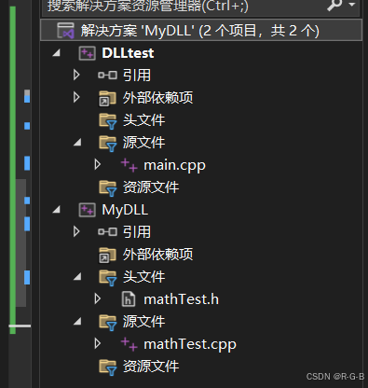Click the mathTest.h header file icon
Screen dimensions: 368x388
(129, 299)
